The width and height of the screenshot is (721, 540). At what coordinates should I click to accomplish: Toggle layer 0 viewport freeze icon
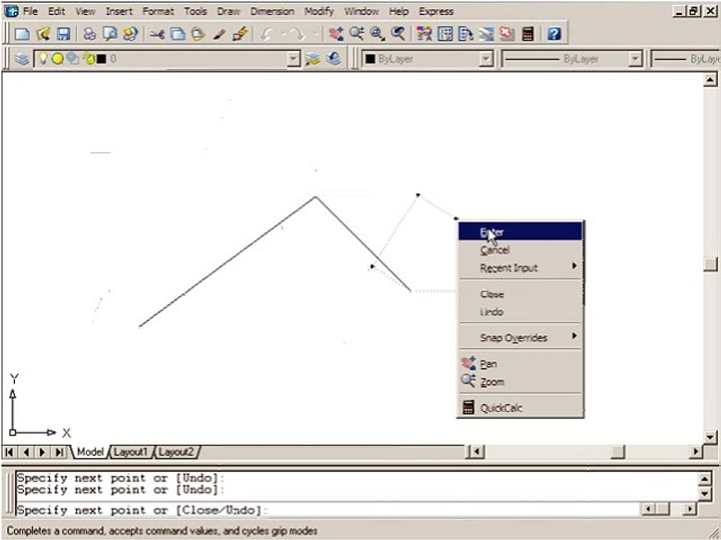72,58
